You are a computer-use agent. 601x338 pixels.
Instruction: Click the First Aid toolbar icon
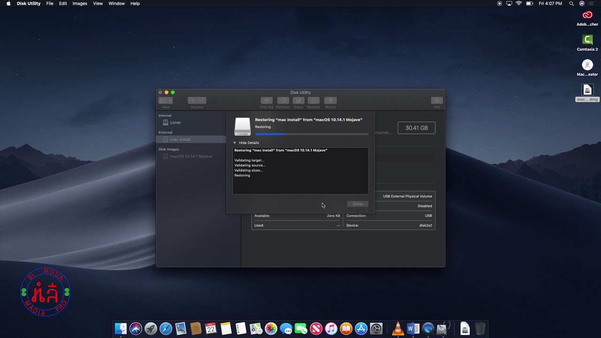(x=266, y=100)
